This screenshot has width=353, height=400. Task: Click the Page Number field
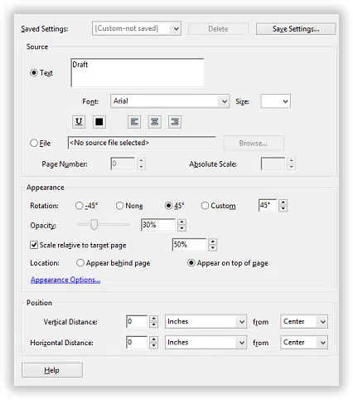(123, 163)
